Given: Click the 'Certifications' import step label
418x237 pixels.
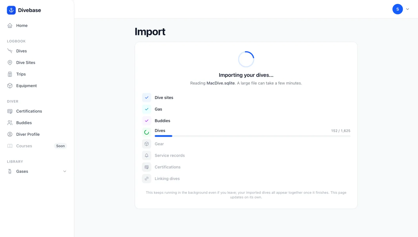Looking at the screenshot, I should coord(167,167).
